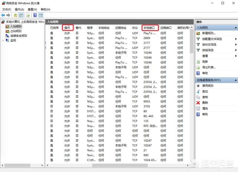Expand the 监视 node chevron
Viewport: 238px width, 172px height.
3,41
